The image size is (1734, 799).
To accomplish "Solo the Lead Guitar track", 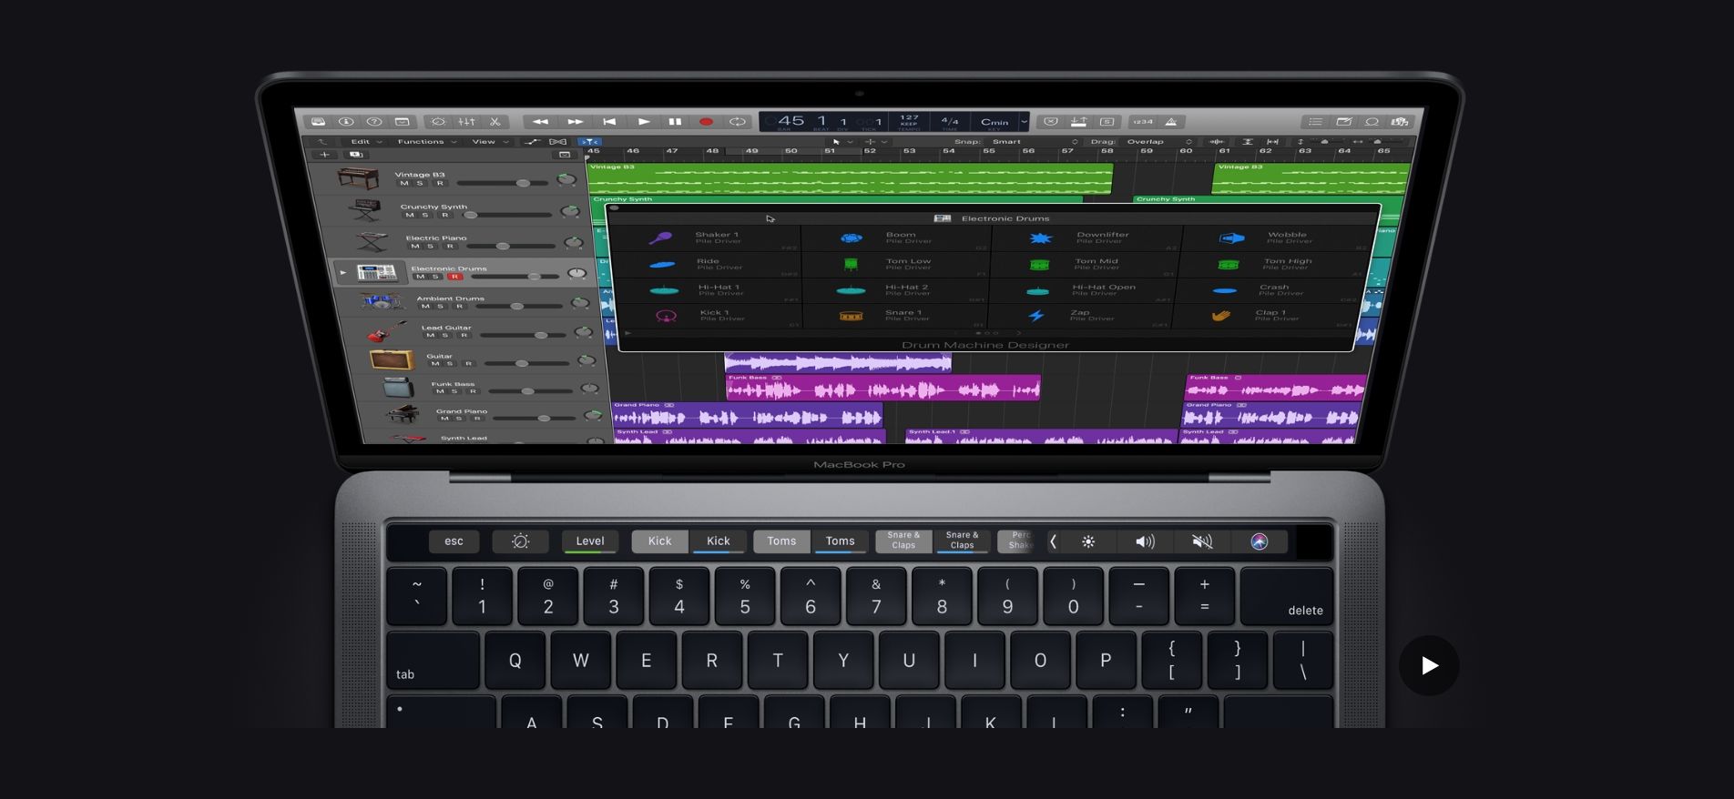I will click(x=445, y=336).
